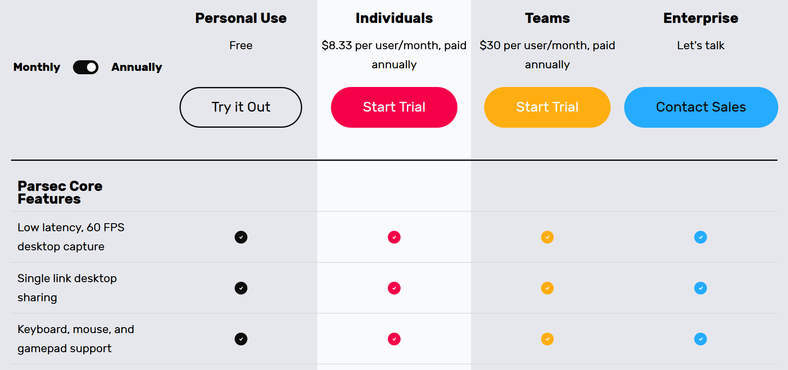Click Individuals red checkmark for low latency capture

(394, 237)
